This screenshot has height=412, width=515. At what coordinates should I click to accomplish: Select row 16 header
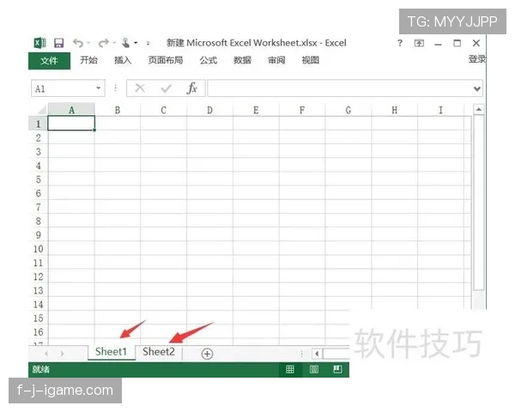click(x=38, y=332)
